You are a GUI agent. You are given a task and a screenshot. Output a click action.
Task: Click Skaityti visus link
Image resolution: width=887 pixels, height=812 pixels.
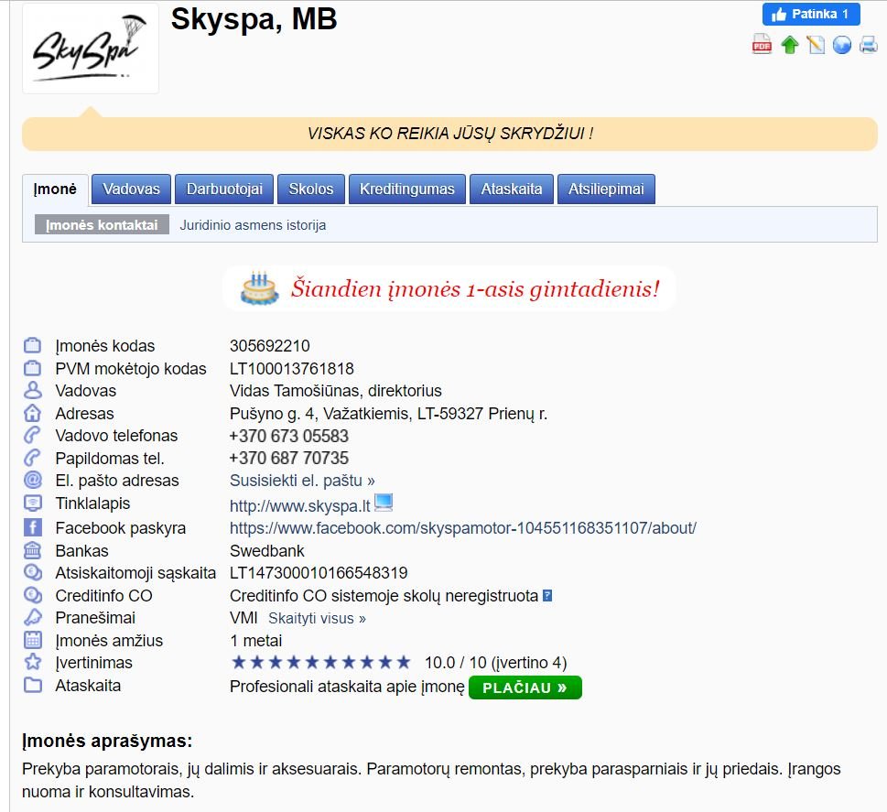317,619
